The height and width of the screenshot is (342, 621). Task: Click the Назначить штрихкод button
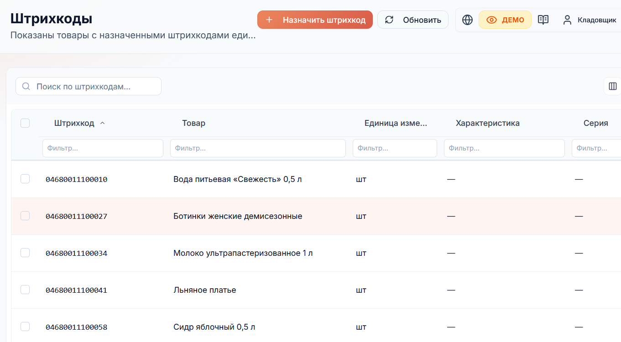point(315,20)
